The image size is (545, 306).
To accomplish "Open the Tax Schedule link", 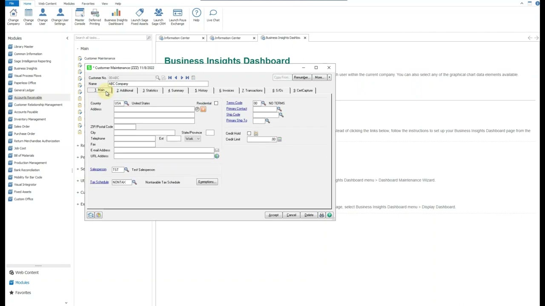I will (x=99, y=182).
